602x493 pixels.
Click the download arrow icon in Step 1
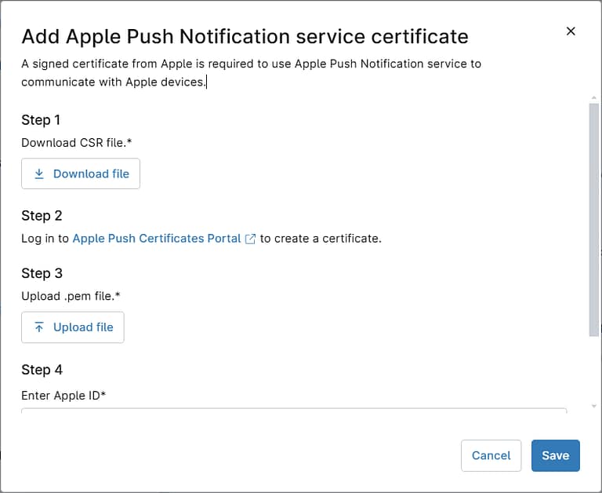(39, 173)
